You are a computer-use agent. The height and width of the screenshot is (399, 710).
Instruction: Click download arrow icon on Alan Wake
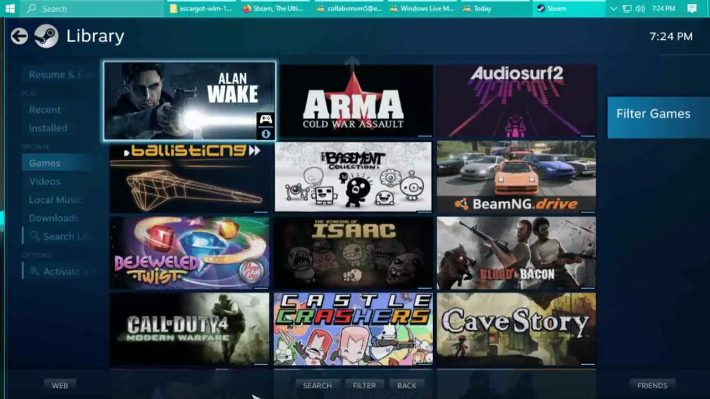click(x=266, y=134)
